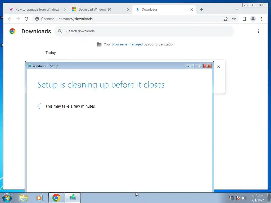This screenshot has height=203, width=271.
Task: Close the Downloads tab
Action: coord(192,10)
